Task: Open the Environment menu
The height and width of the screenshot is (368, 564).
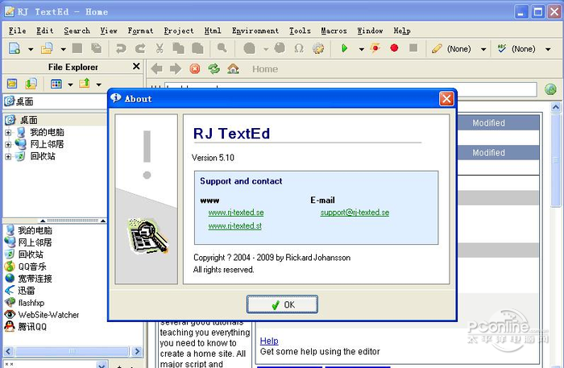Action: pos(255,31)
